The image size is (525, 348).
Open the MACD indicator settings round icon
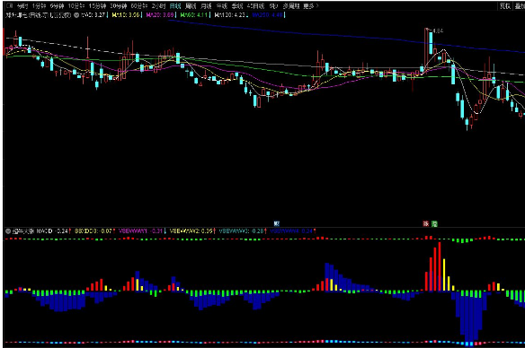8,231
